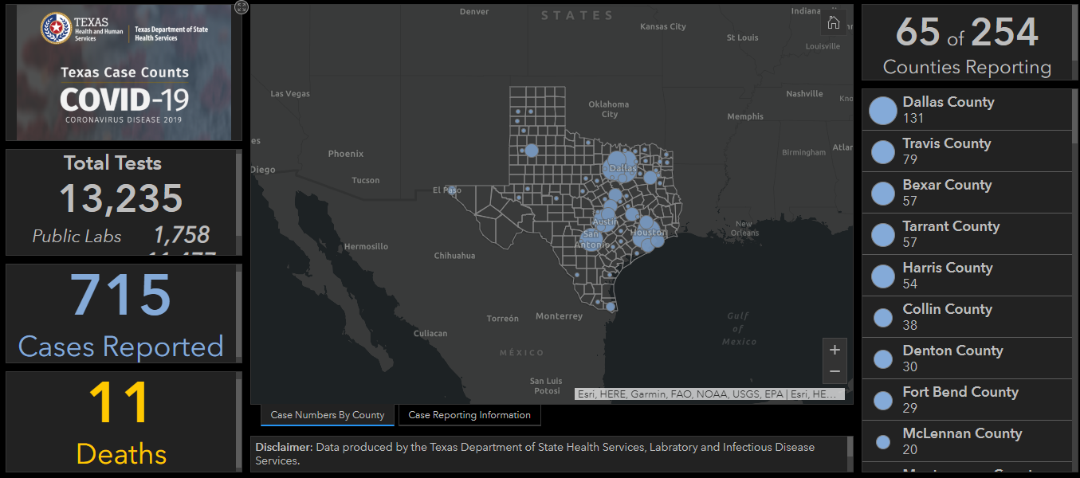The width and height of the screenshot is (1080, 478).
Task: Click the Denton County name text
Action: 952,351
